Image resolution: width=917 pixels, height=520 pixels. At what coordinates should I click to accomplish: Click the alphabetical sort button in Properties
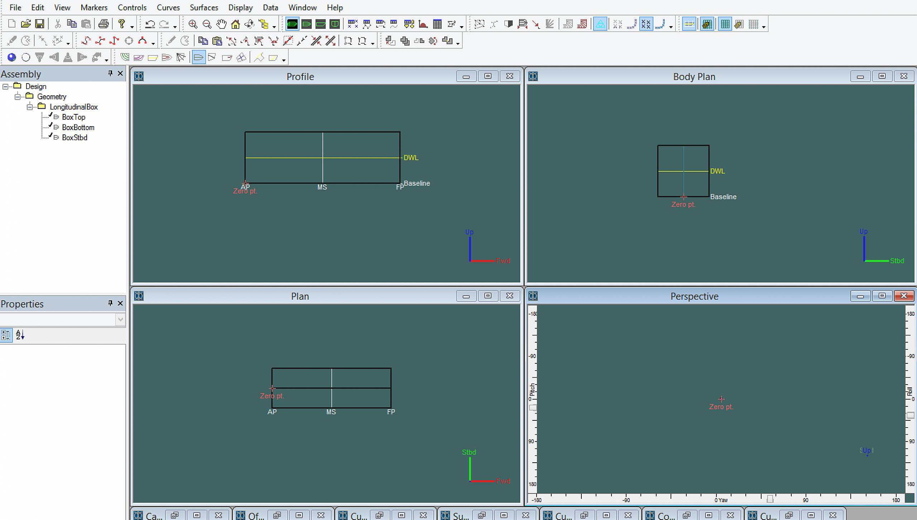[20, 335]
